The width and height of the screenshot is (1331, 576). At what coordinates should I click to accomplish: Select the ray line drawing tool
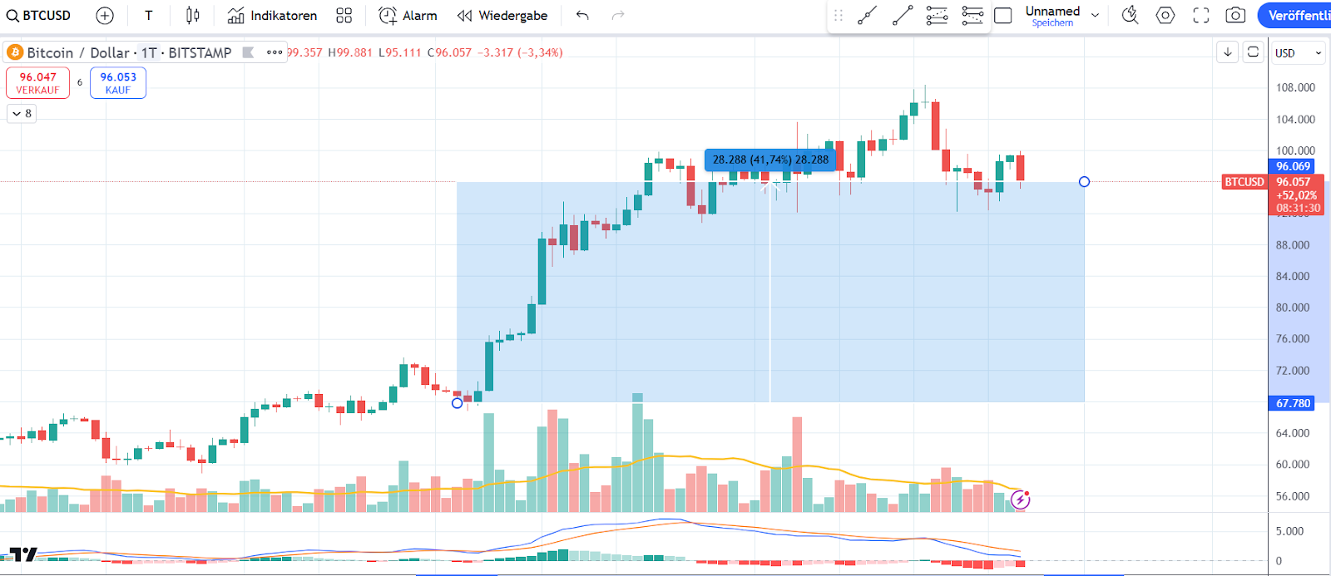click(x=868, y=15)
